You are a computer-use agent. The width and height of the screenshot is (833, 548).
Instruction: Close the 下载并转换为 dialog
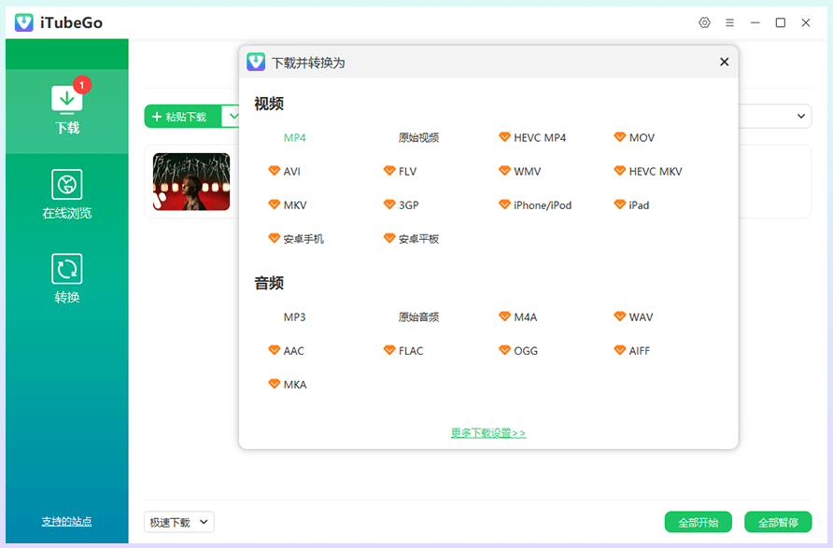[x=724, y=63]
